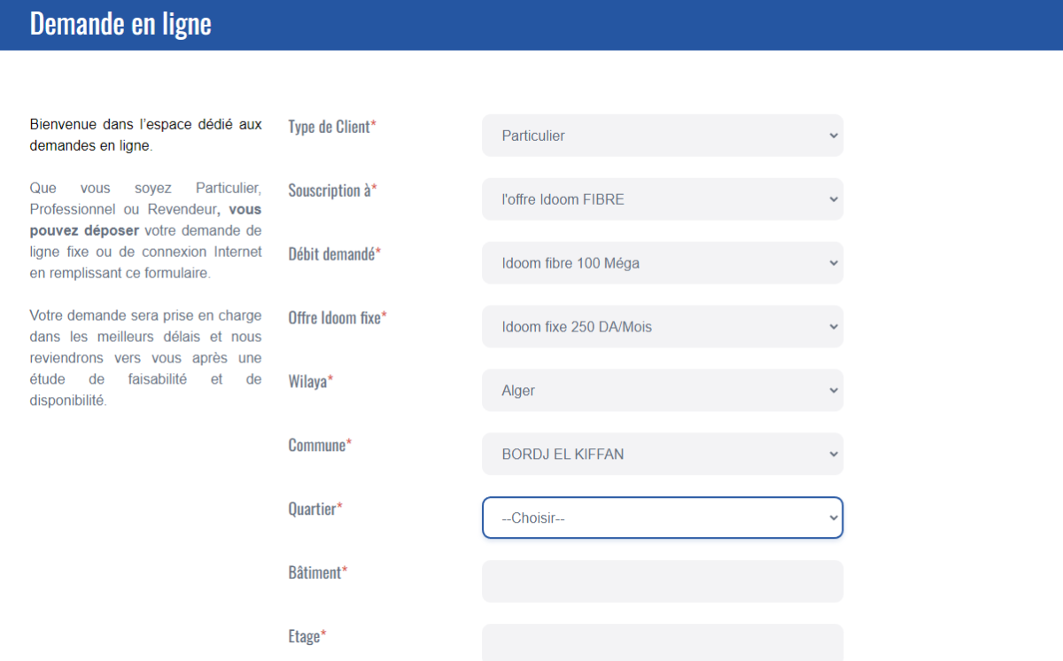Click the Bienvenue welcome paragraph
Screen dimensions: 1063x661
145,135
